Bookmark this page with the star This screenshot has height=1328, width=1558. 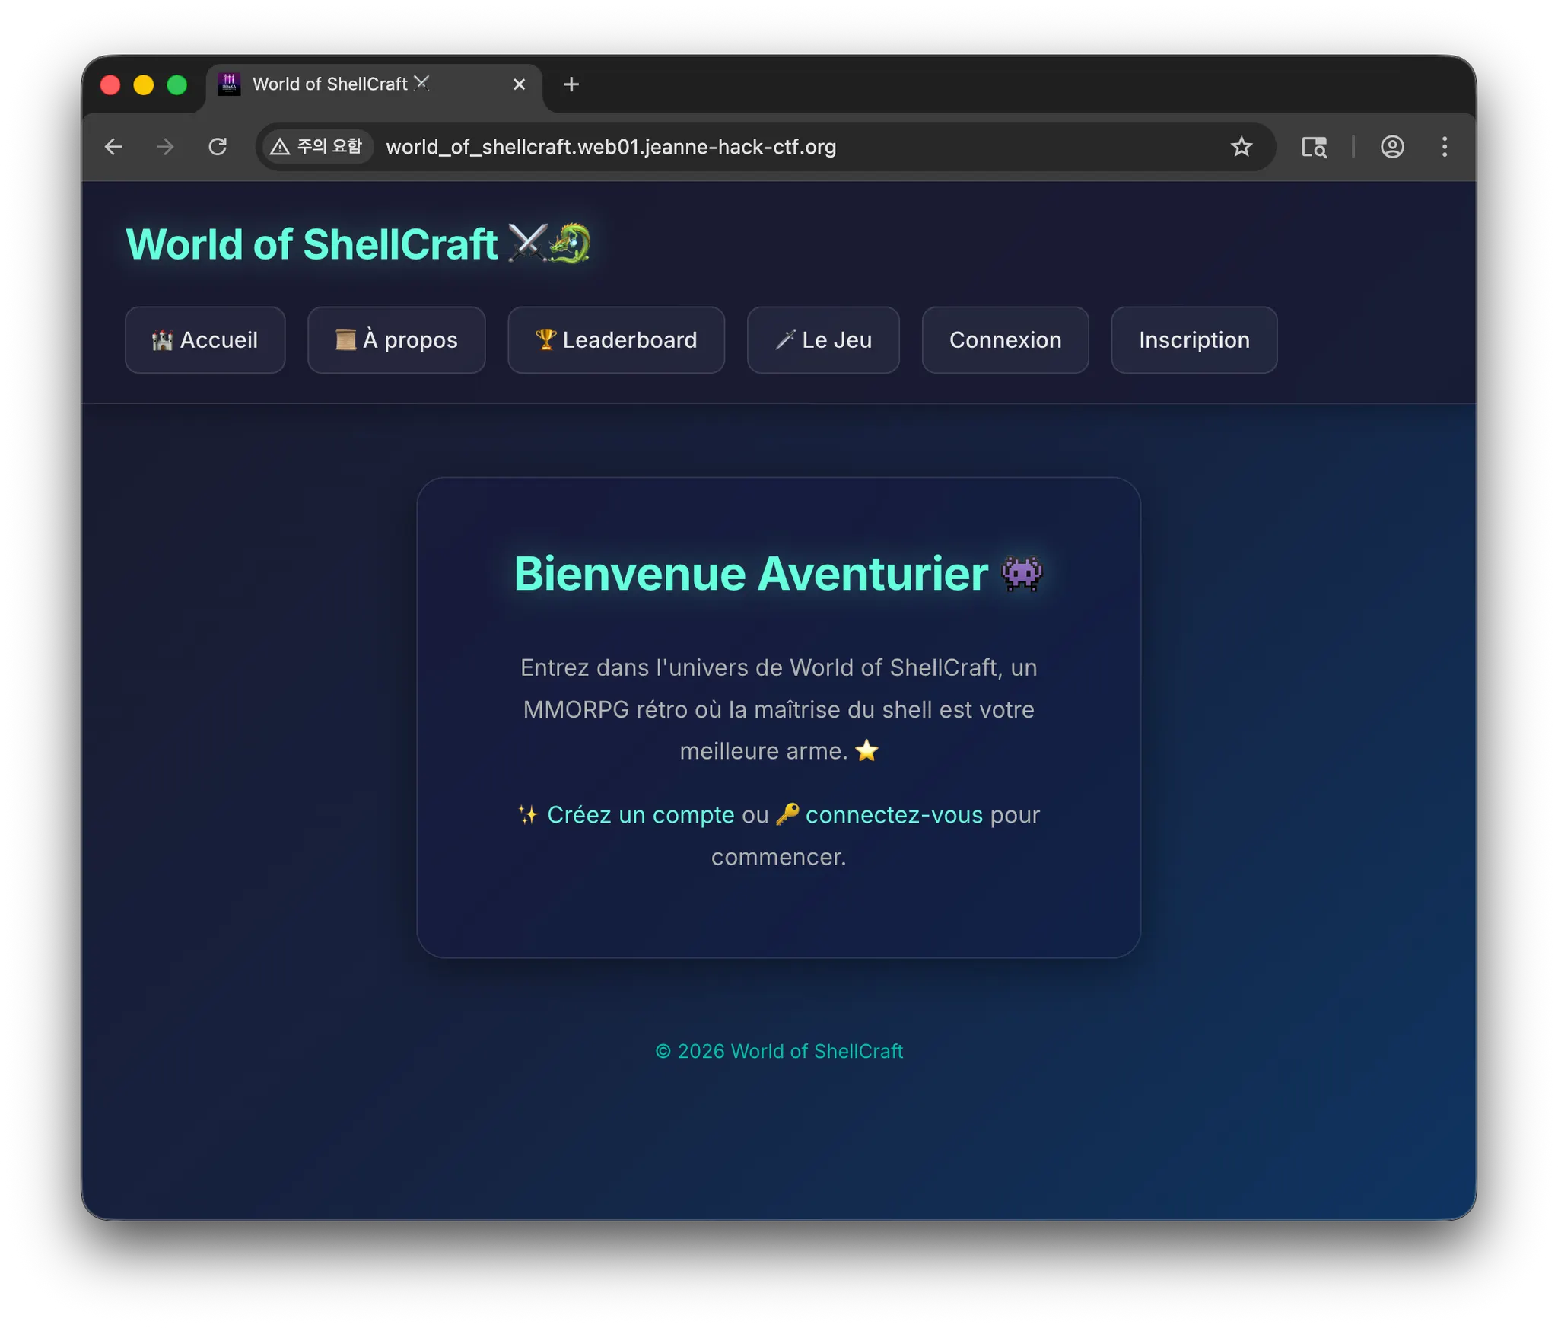pos(1241,147)
